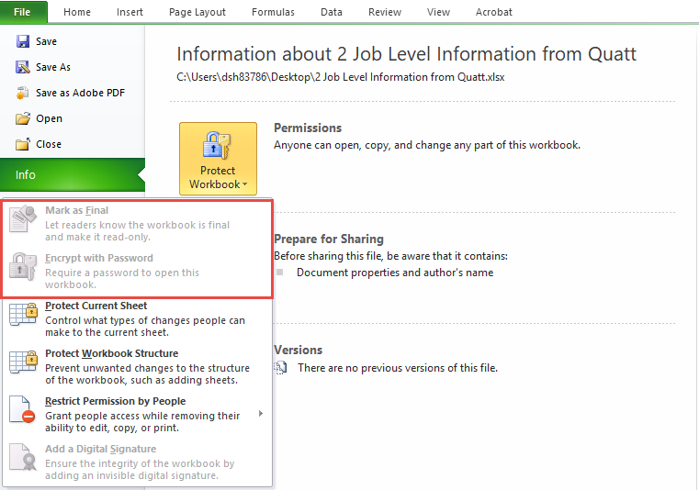The image size is (699, 490).
Task: Click the Encrypt with Password padlock icon
Action: [x=23, y=266]
